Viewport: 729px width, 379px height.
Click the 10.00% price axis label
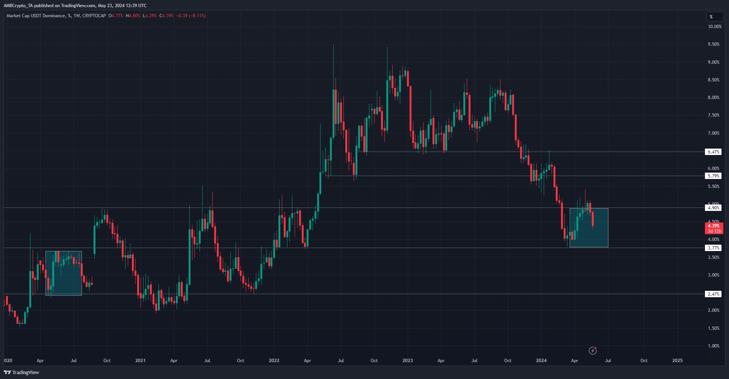tap(715, 27)
